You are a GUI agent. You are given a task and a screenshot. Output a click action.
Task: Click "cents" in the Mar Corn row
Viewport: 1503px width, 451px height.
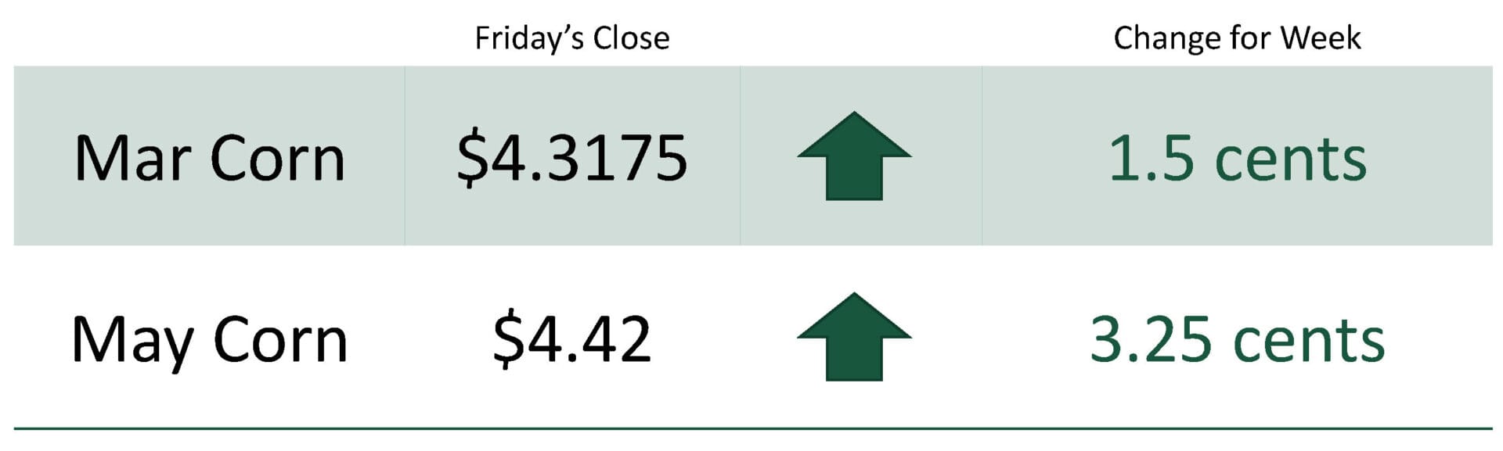tap(1290, 160)
